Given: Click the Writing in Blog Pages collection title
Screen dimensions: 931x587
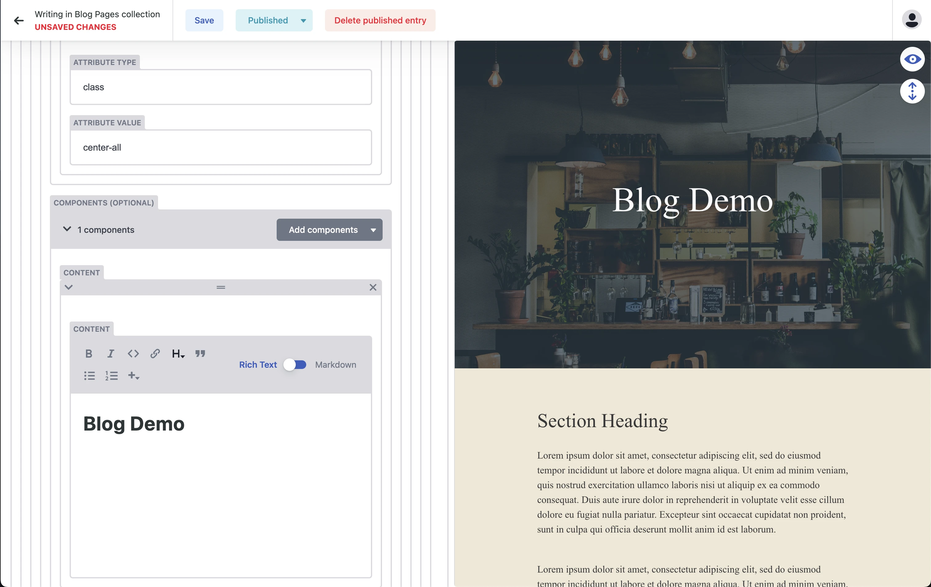Looking at the screenshot, I should (x=97, y=14).
